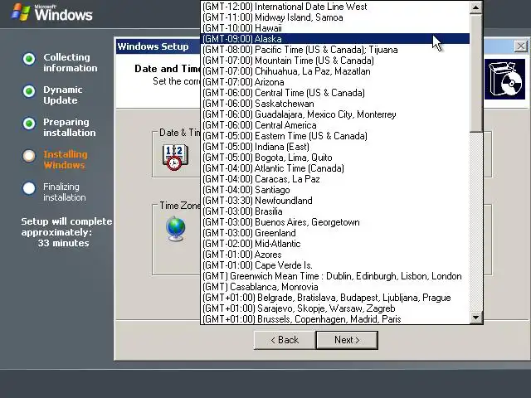The height and width of the screenshot is (398, 531).
Task: Choose Brussels, Copenhagen, Madrid, Paris
Action: [335, 319]
